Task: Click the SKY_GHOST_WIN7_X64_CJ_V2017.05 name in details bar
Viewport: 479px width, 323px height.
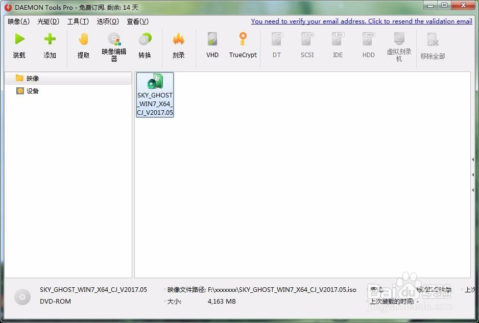Action: tap(93, 290)
